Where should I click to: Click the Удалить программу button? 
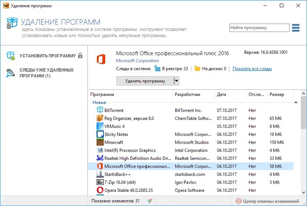pos(145,81)
